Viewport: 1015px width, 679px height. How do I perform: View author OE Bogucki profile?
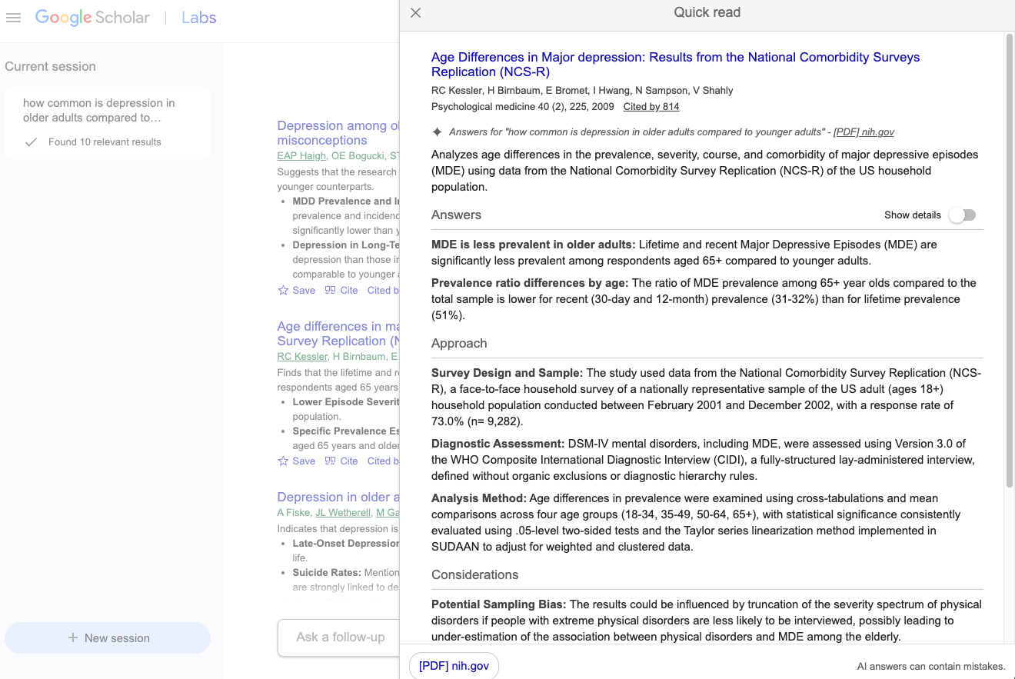pyautogui.click(x=358, y=156)
